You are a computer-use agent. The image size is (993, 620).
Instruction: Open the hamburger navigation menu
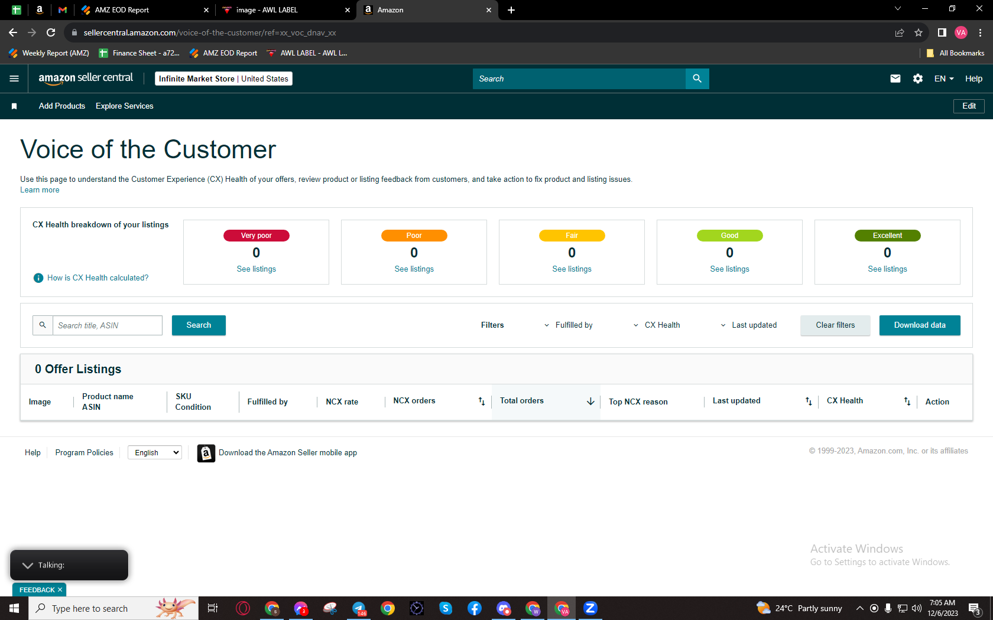pos(14,79)
